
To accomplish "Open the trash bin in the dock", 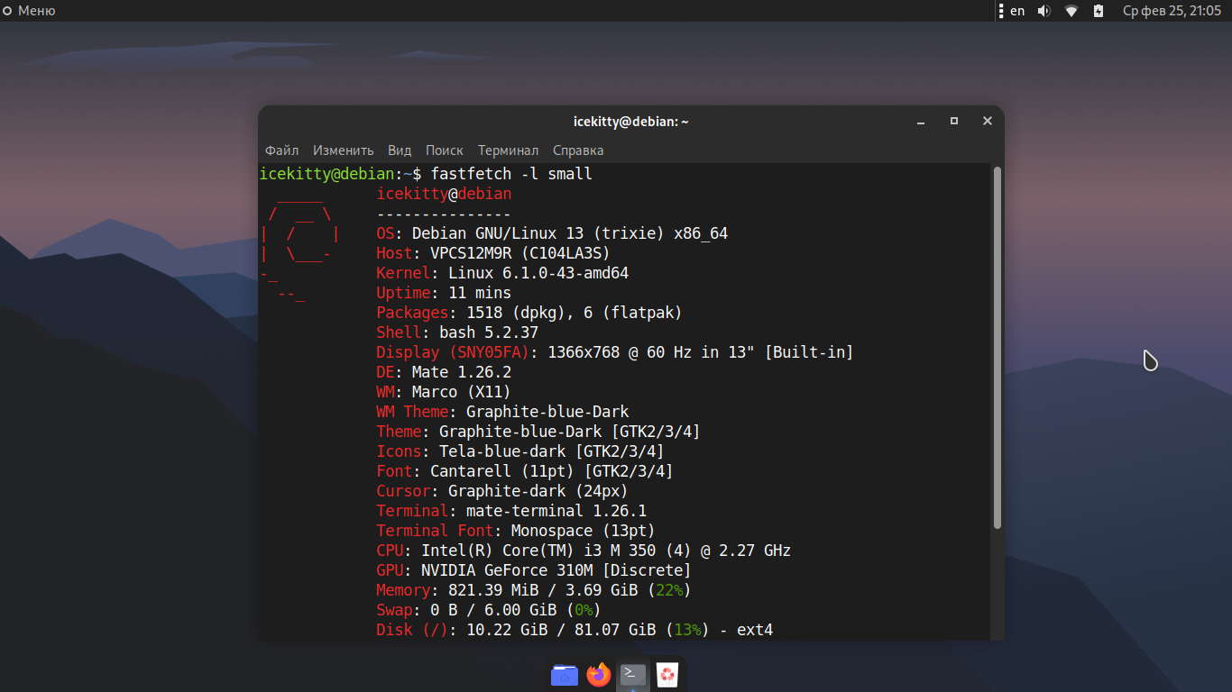I will click(667, 675).
